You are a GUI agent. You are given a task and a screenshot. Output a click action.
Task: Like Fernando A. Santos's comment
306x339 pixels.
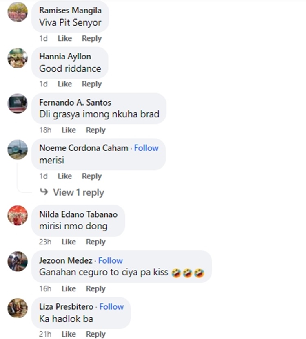(69, 130)
